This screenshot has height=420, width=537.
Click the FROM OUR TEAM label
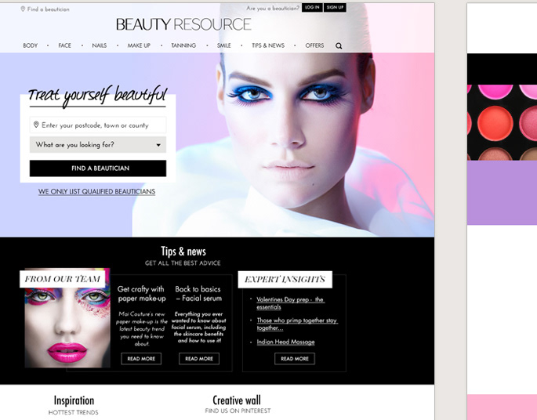click(63, 279)
